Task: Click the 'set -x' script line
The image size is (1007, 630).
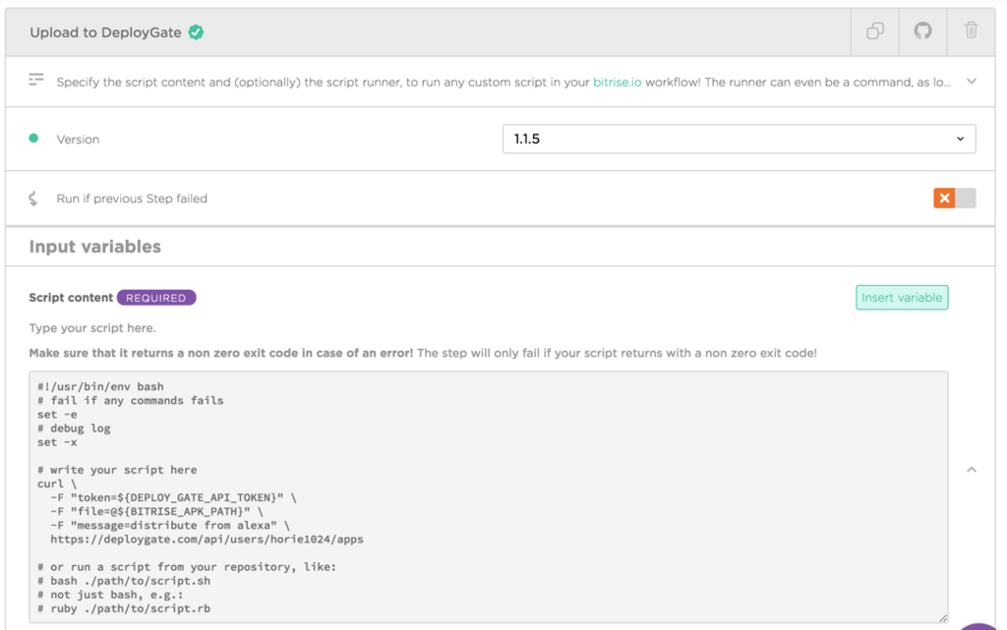Action: (x=57, y=442)
